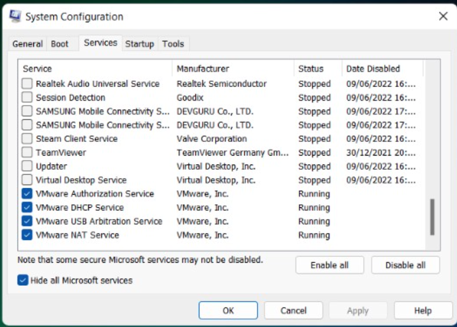Confirm changes with the OK button
Image resolution: width=457 pixels, height=327 pixels.
(x=228, y=311)
